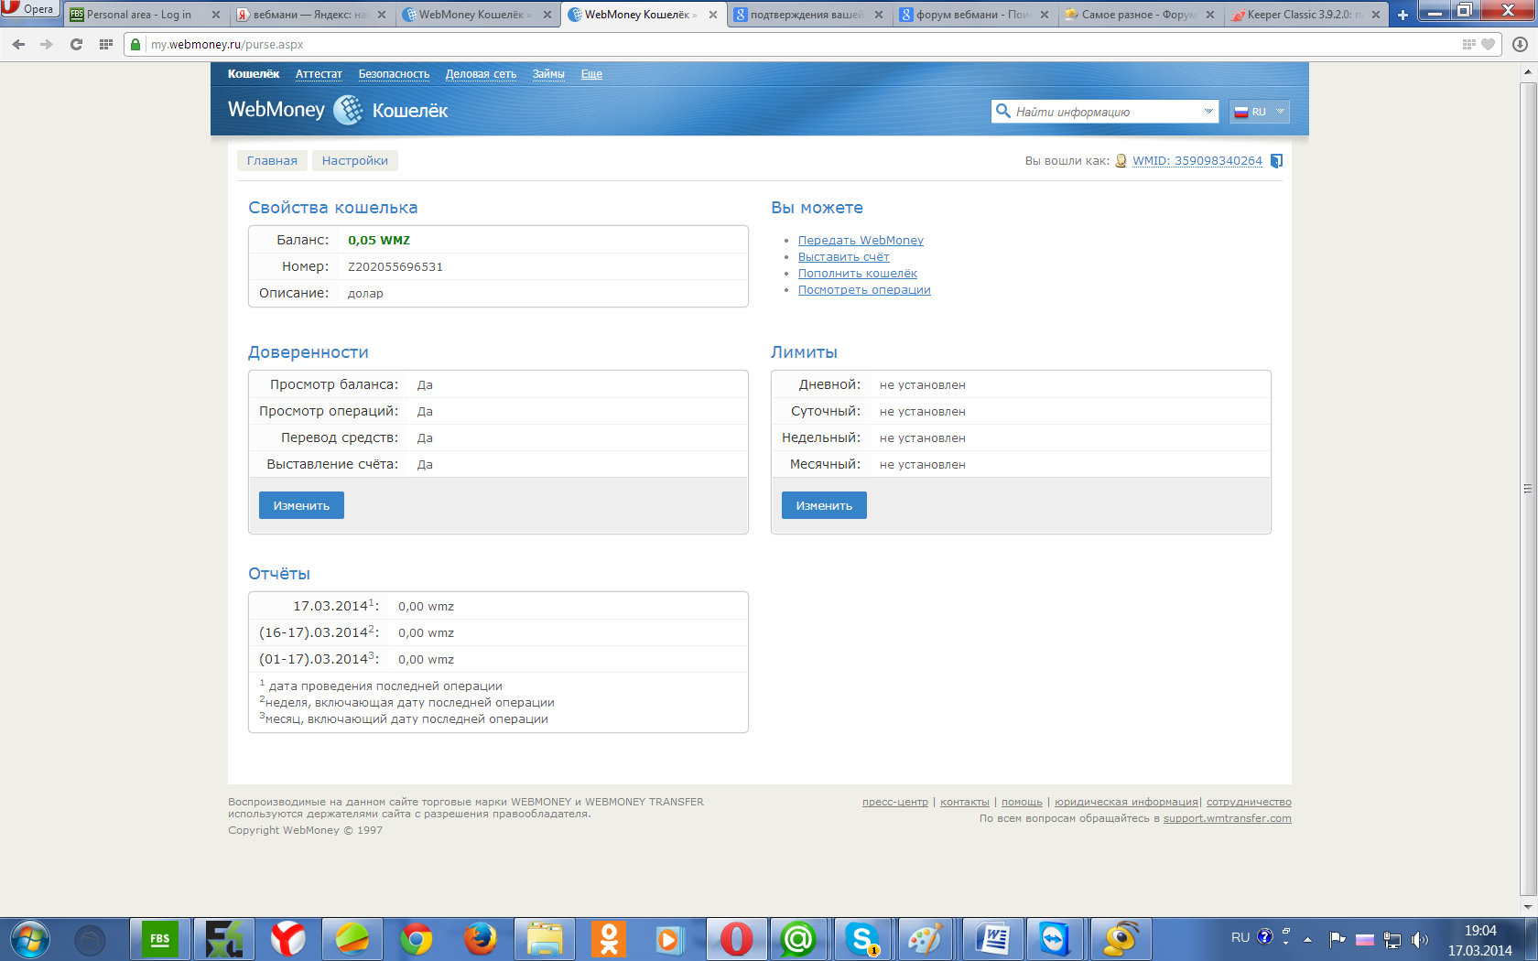Viewport: 1538px width, 961px height.
Task: Click 'Передать WebMoney' link
Action: click(x=861, y=241)
